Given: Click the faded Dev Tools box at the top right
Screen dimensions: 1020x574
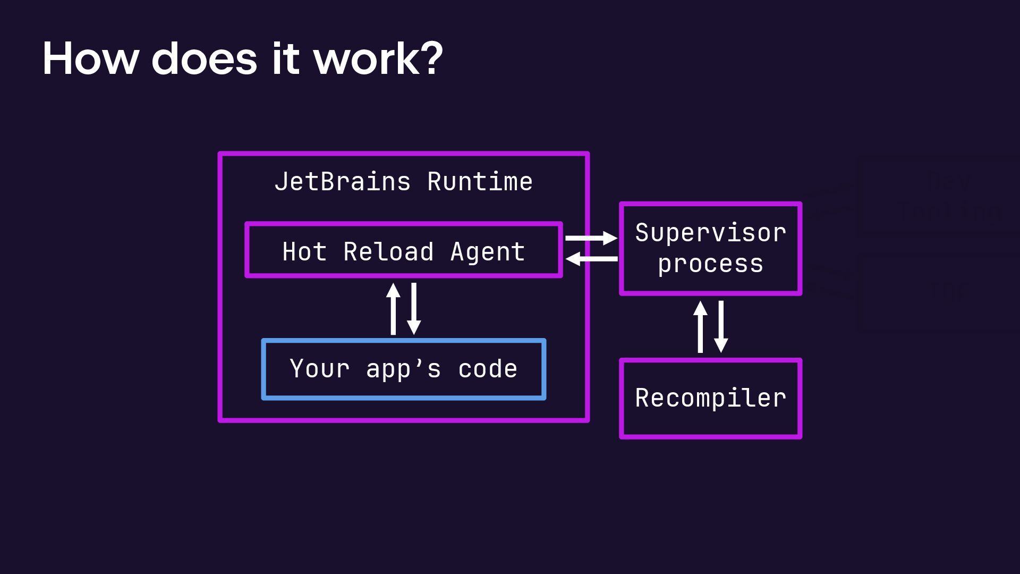Looking at the screenshot, I should [x=948, y=197].
